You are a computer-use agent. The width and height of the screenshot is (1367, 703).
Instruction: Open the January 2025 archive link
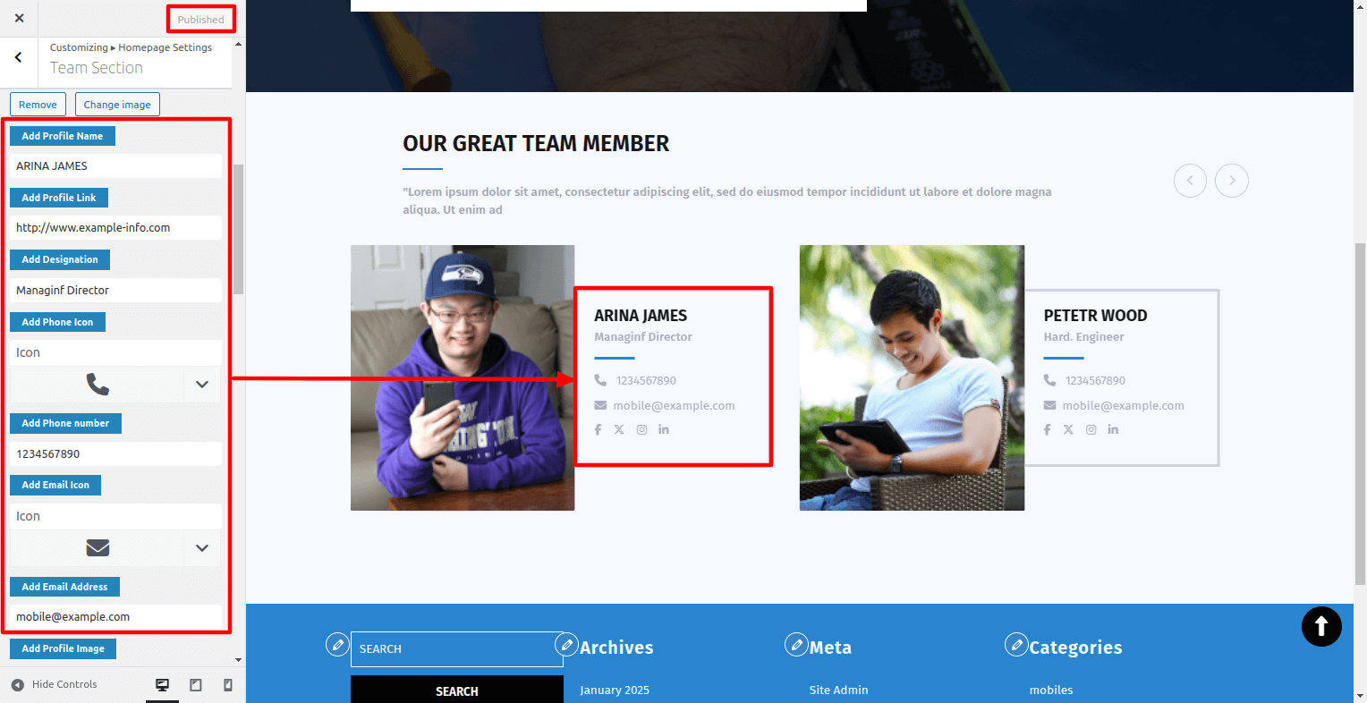click(x=614, y=690)
